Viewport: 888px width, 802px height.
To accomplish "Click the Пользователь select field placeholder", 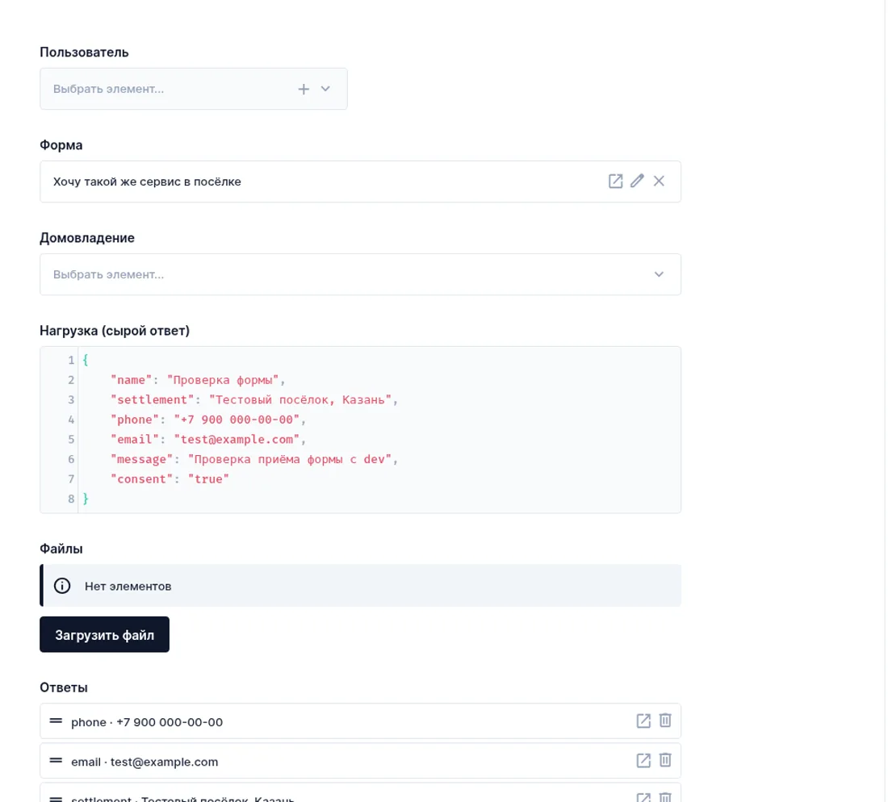I will click(x=108, y=89).
